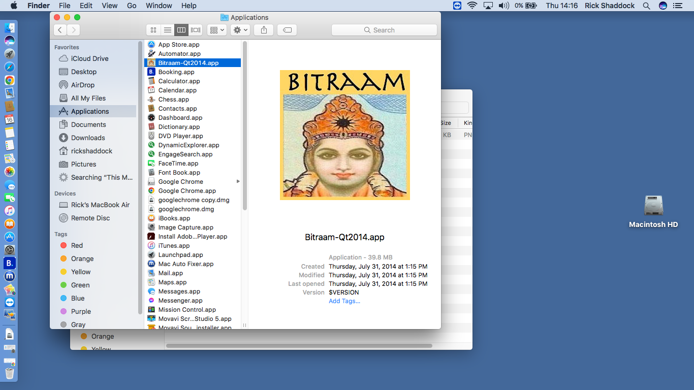Select Mac Auto Fixer.app
694x390 pixels.
pos(186,264)
